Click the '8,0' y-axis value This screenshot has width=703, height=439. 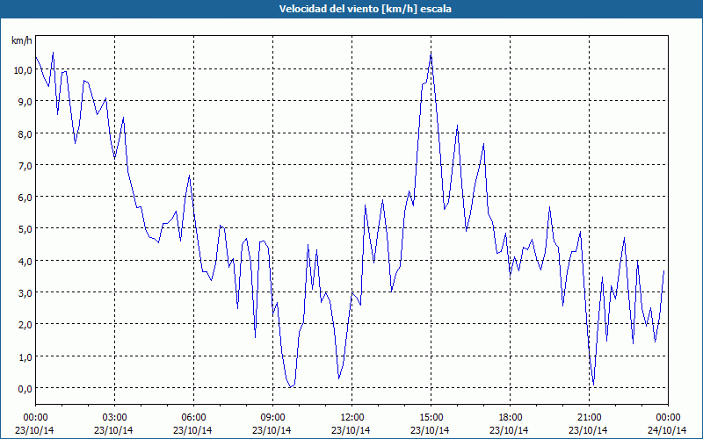click(25, 133)
